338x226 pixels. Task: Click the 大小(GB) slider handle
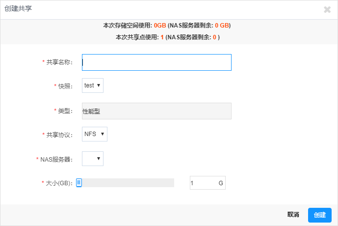pos(79,183)
